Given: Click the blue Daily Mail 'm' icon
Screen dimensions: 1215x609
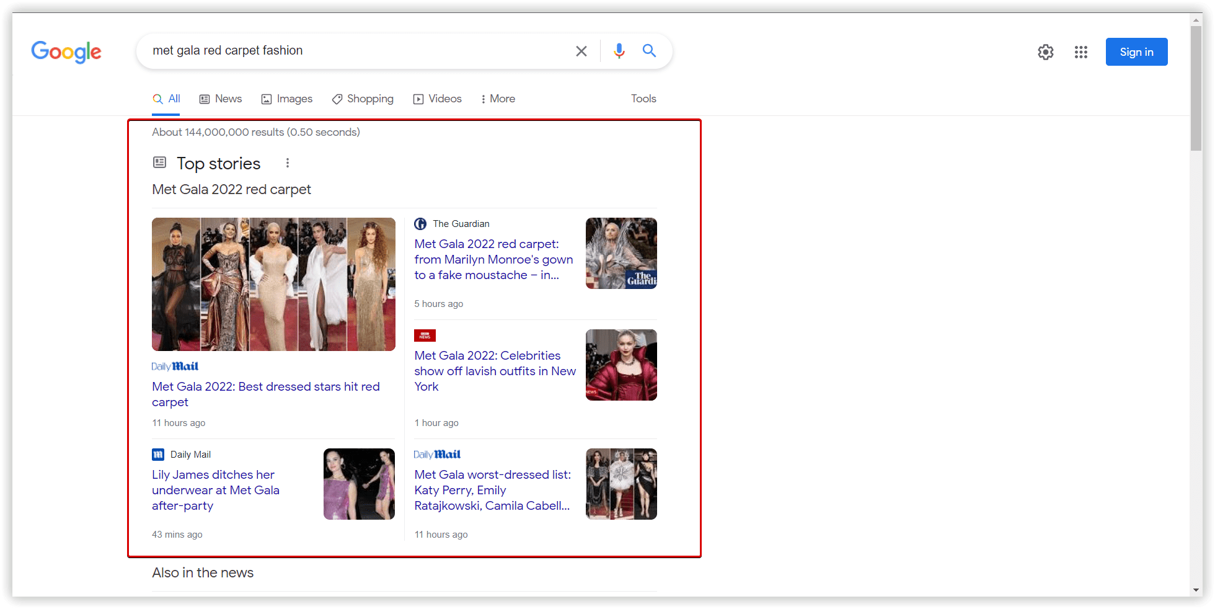Looking at the screenshot, I should click(158, 455).
